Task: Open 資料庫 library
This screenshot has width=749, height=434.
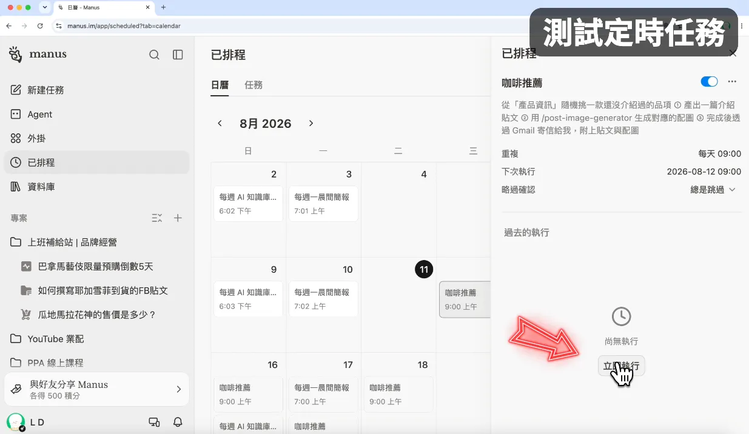Action: coord(97,187)
